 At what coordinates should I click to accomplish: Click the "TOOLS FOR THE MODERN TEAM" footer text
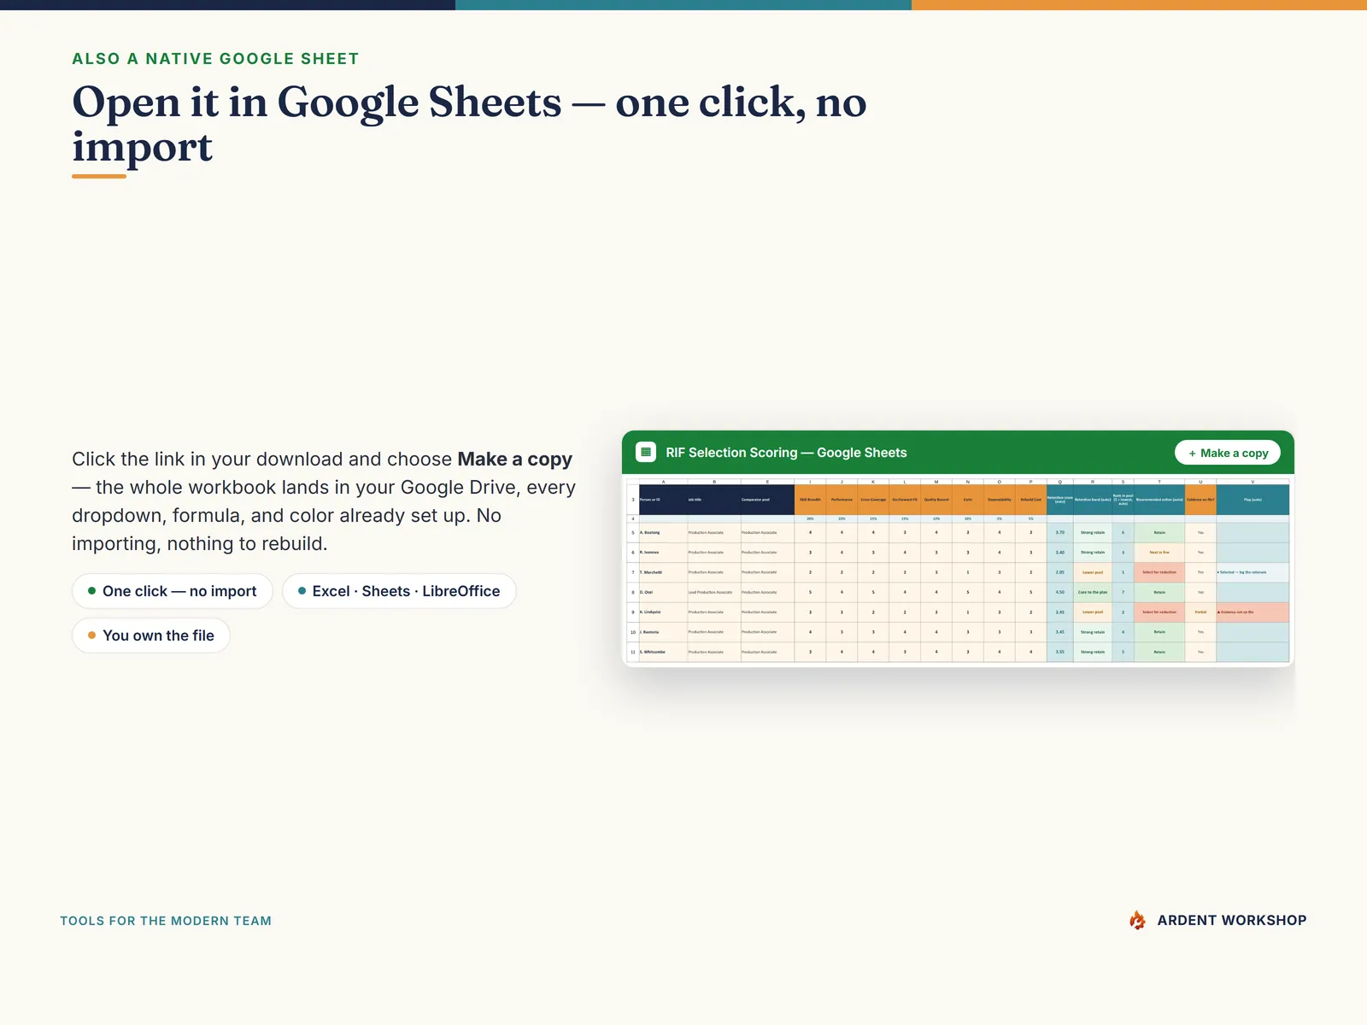point(166,921)
